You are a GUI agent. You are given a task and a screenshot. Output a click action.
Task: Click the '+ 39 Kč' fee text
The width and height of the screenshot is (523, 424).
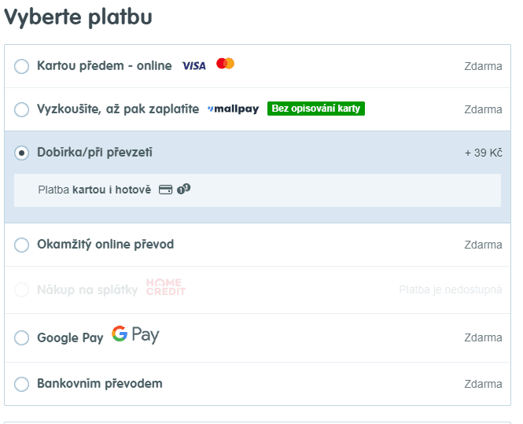pyautogui.click(x=483, y=153)
